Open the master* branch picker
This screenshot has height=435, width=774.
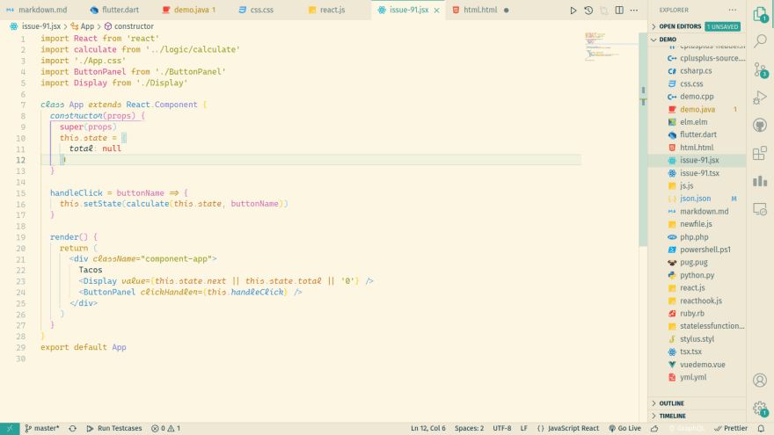pos(42,429)
